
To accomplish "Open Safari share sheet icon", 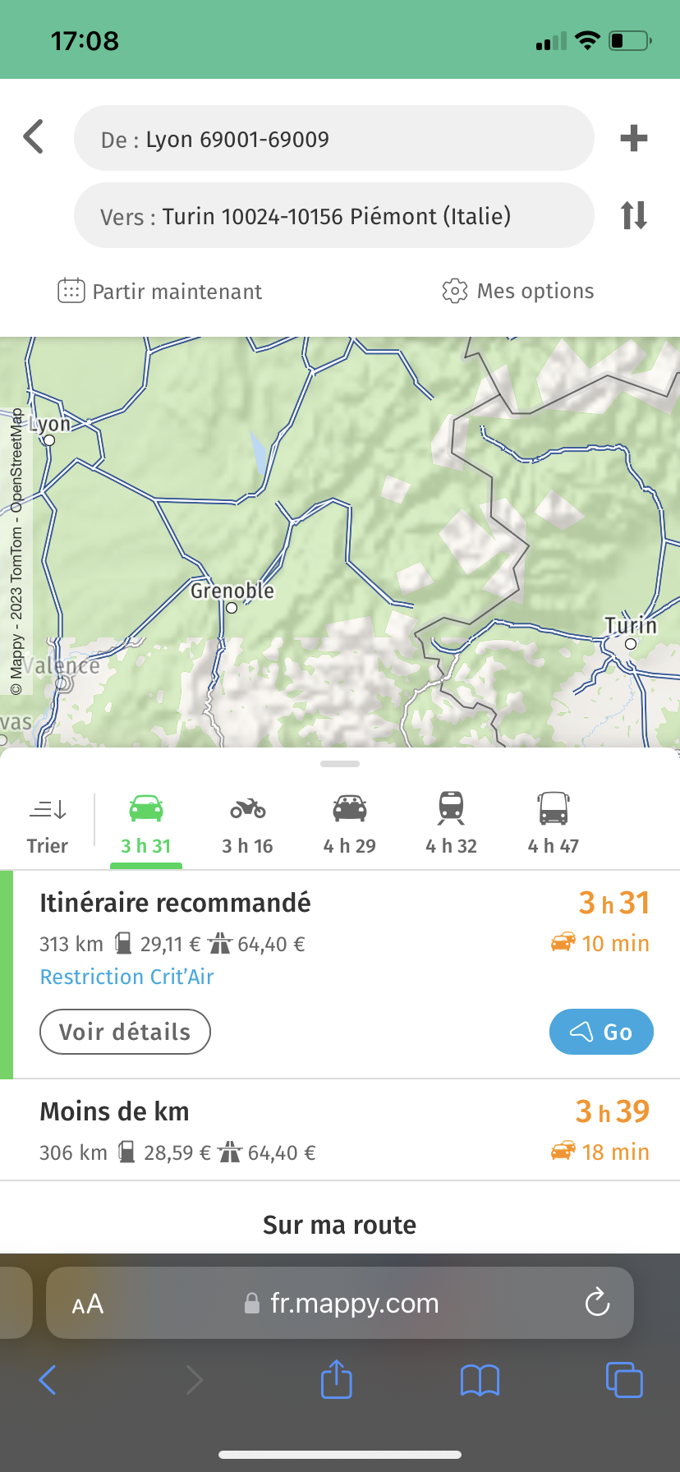I will pyautogui.click(x=336, y=1379).
